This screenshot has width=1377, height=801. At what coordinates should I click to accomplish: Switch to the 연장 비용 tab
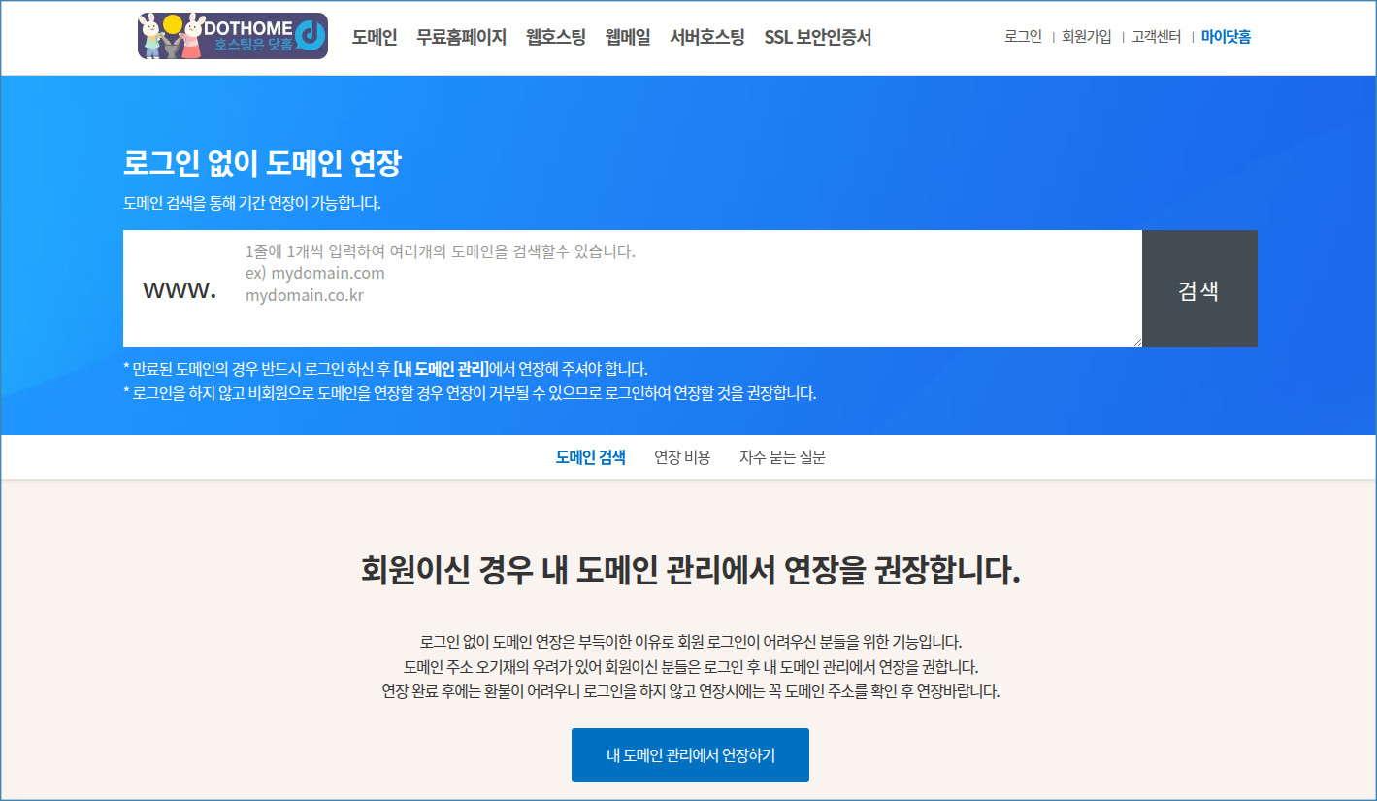[x=682, y=457]
